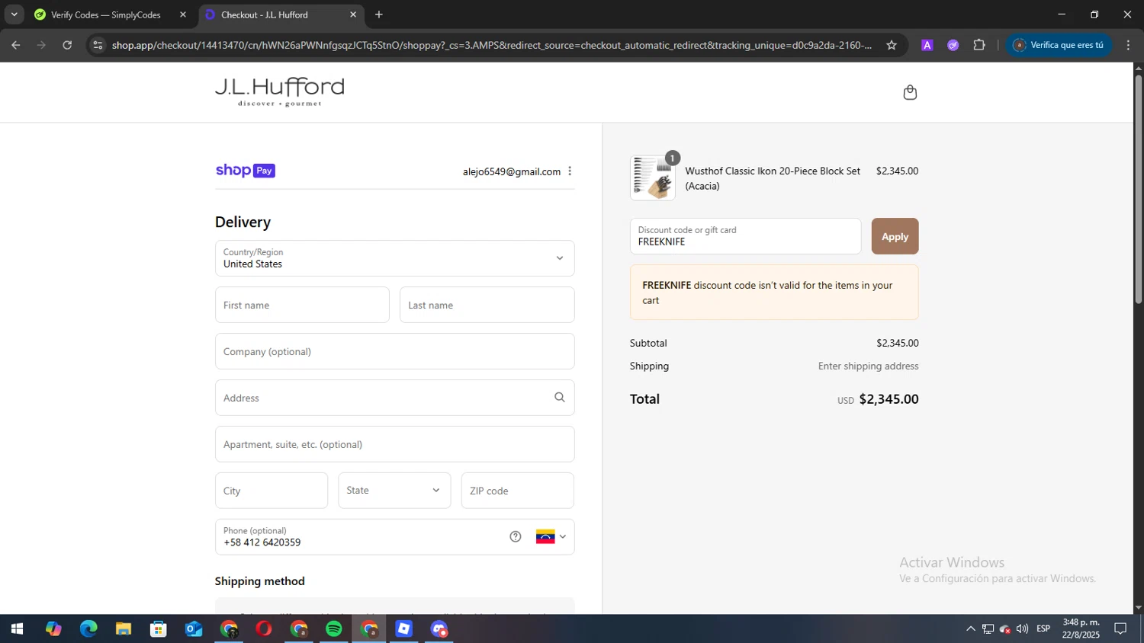Open the State dropdown

click(394, 491)
